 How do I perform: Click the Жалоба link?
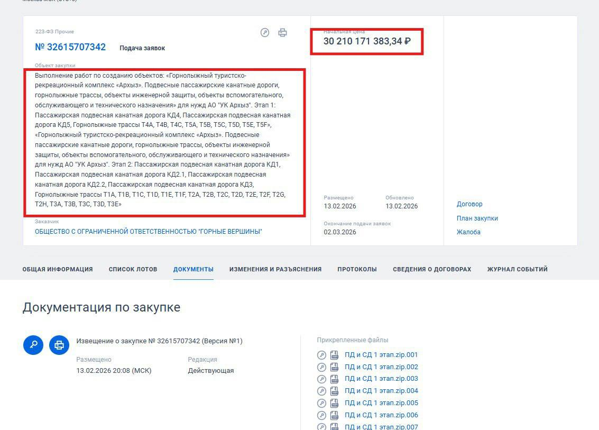point(468,232)
